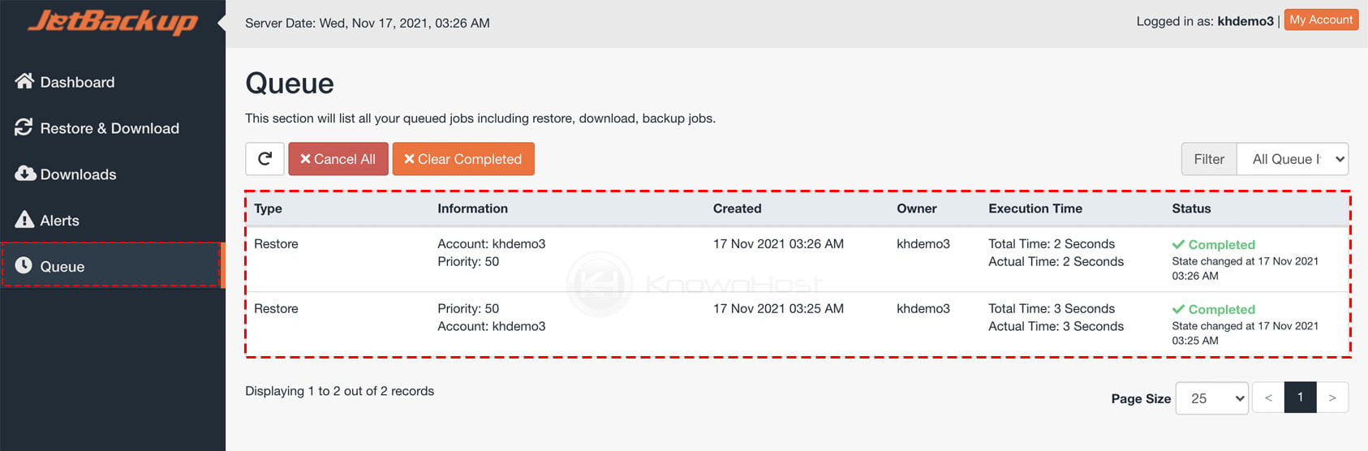The width and height of the screenshot is (1368, 451).
Task: Click the JetBackup logo
Action: point(113,21)
